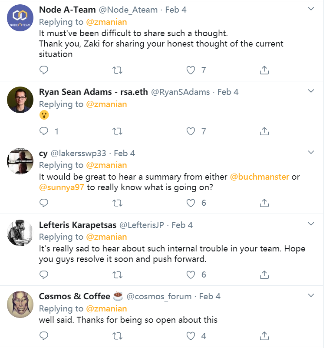Open more options for Node A-Team's tweet

click(311, 9)
